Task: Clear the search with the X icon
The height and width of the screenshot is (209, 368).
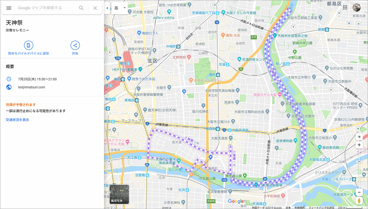Action: click(95, 8)
